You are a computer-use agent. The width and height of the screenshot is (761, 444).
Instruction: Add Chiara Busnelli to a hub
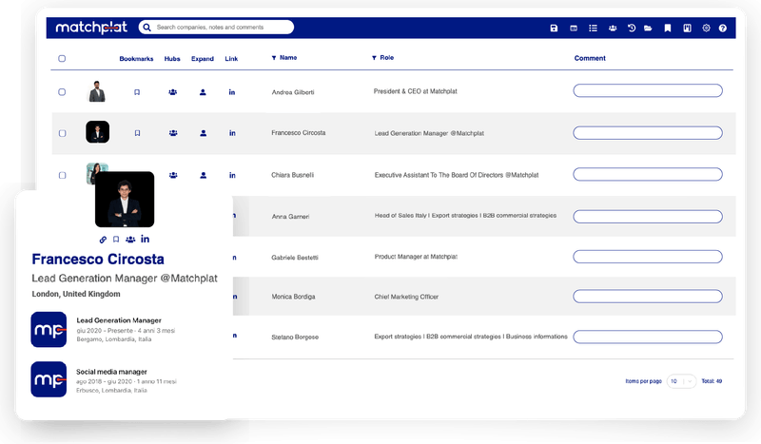pos(173,175)
